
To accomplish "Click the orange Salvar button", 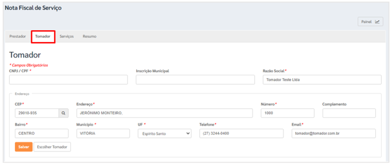I will pyautogui.click(x=24, y=147).
